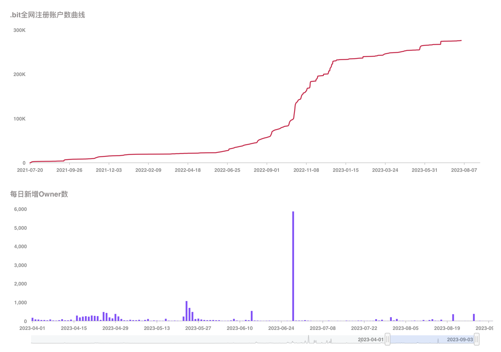Select the line chart label 2022-09-01
The width and height of the screenshot is (501, 352).
point(267,170)
